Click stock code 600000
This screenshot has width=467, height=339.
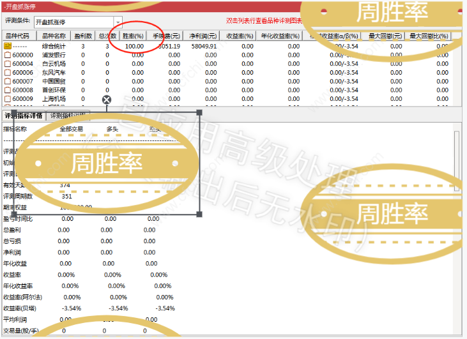pos(22,55)
